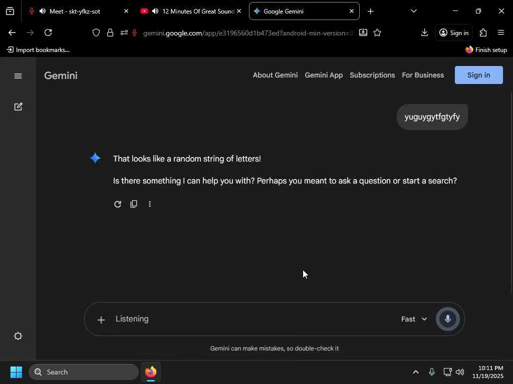The width and height of the screenshot is (513, 384).
Task: Regenerate the Gemini response
Action: click(117, 204)
